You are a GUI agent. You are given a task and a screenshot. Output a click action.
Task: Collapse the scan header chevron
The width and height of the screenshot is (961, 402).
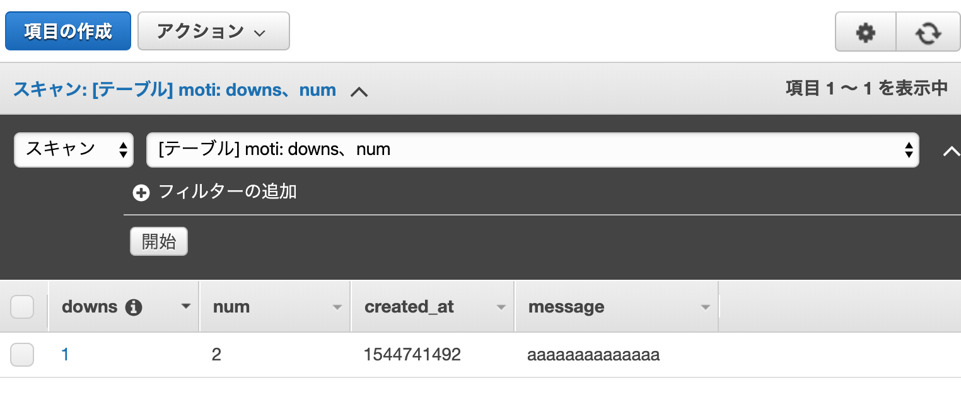coord(359,91)
